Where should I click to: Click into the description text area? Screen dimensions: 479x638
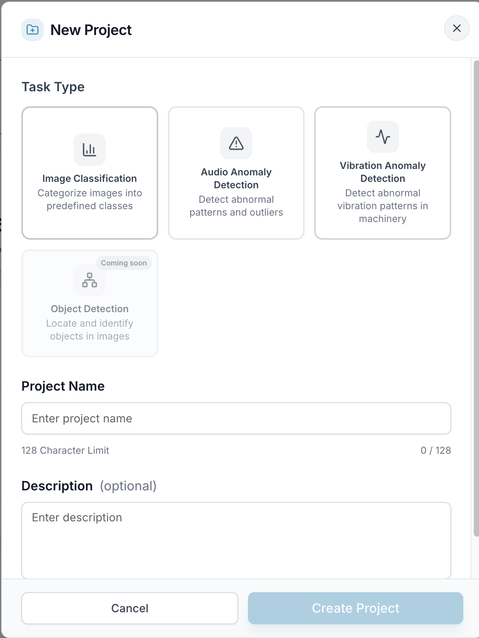(236, 540)
